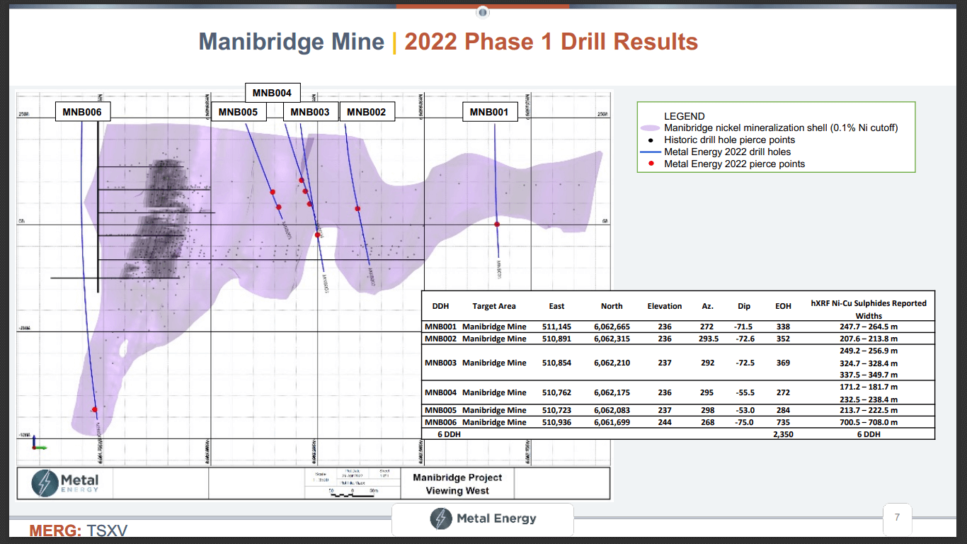The width and height of the screenshot is (967, 544).
Task: Click the dip value -55.5
Action: pyautogui.click(x=744, y=392)
